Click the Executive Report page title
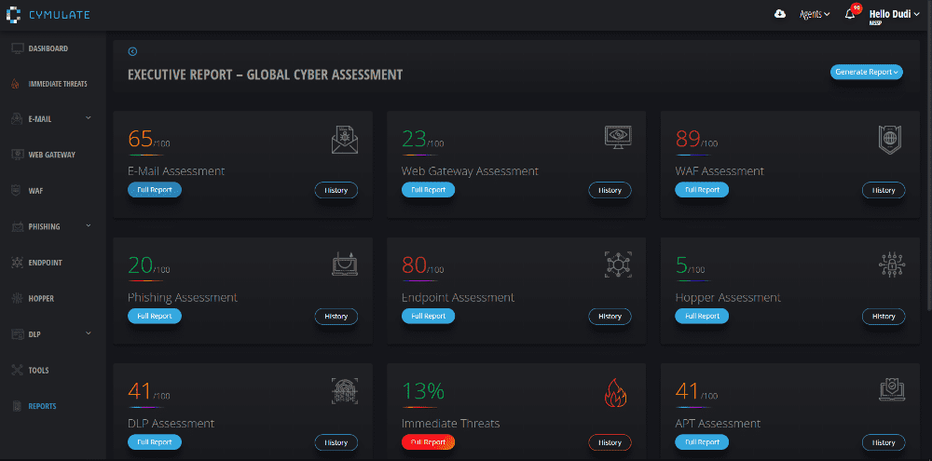This screenshot has height=461, width=932. (x=265, y=75)
